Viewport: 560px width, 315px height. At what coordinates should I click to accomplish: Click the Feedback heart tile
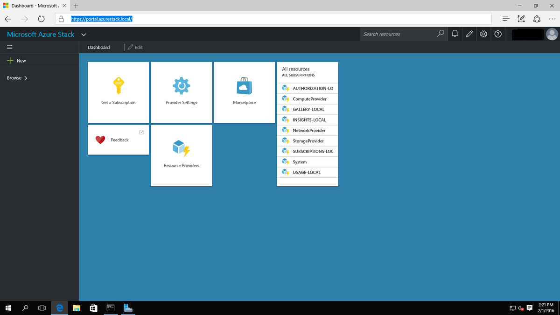coord(119,140)
